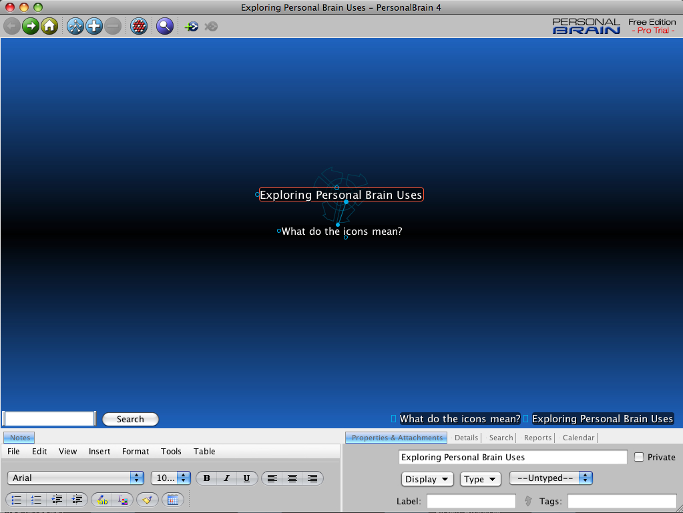
Task: Open the --Untyped-- type selector
Action: (x=551, y=478)
